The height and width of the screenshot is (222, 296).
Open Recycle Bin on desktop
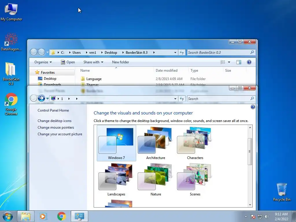pyautogui.click(x=282, y=192)
